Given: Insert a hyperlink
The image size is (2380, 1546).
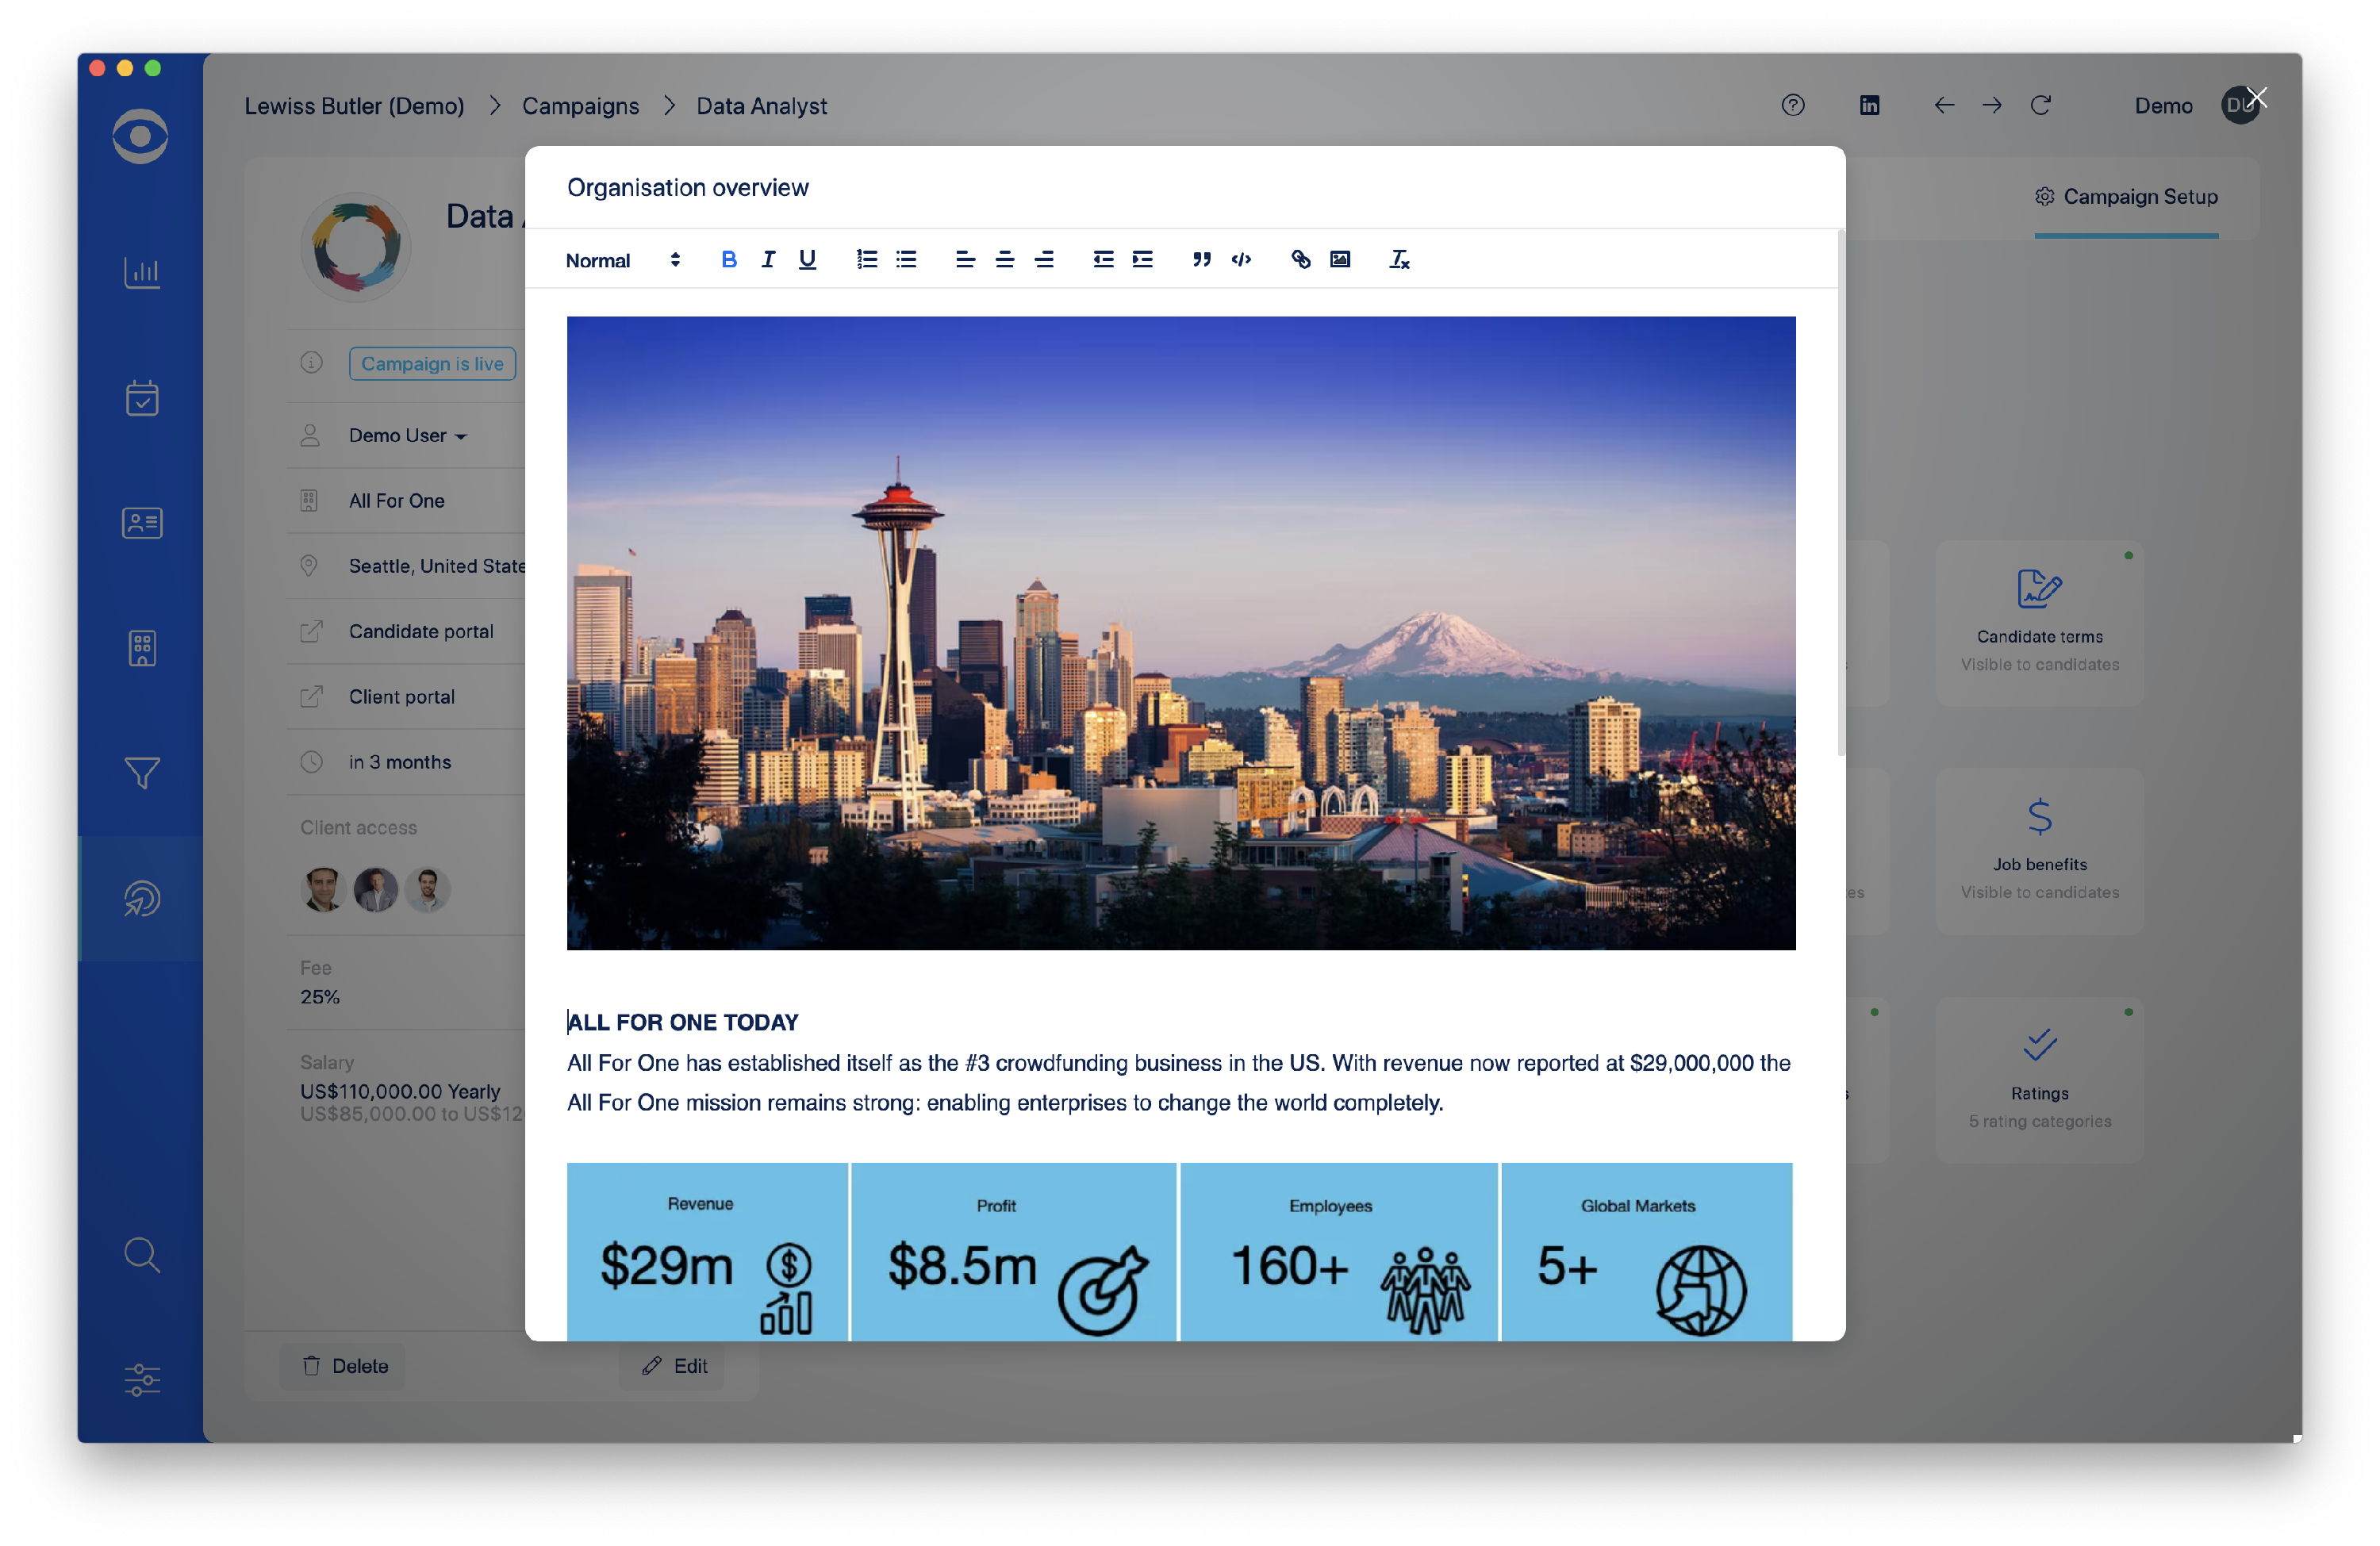Looking at the screenshot, I should pyautogui.click(x=1300, y=260).
